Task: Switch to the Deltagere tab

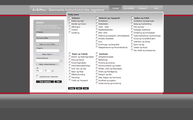Action: click(x=143, y=8)
